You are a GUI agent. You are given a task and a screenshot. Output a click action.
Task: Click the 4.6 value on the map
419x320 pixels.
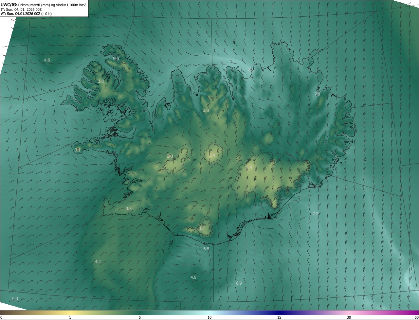[47, 60]
